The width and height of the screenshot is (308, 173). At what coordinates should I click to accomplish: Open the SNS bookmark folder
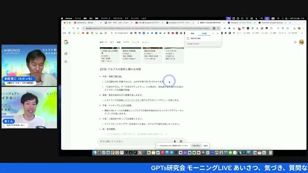coord(247,33)
